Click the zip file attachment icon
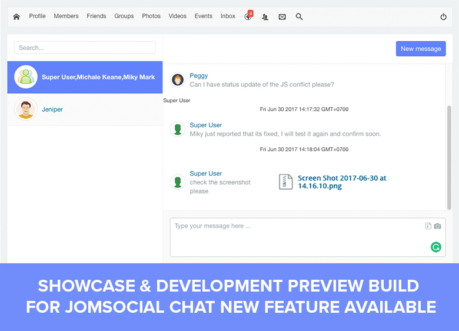 [285, 182]
